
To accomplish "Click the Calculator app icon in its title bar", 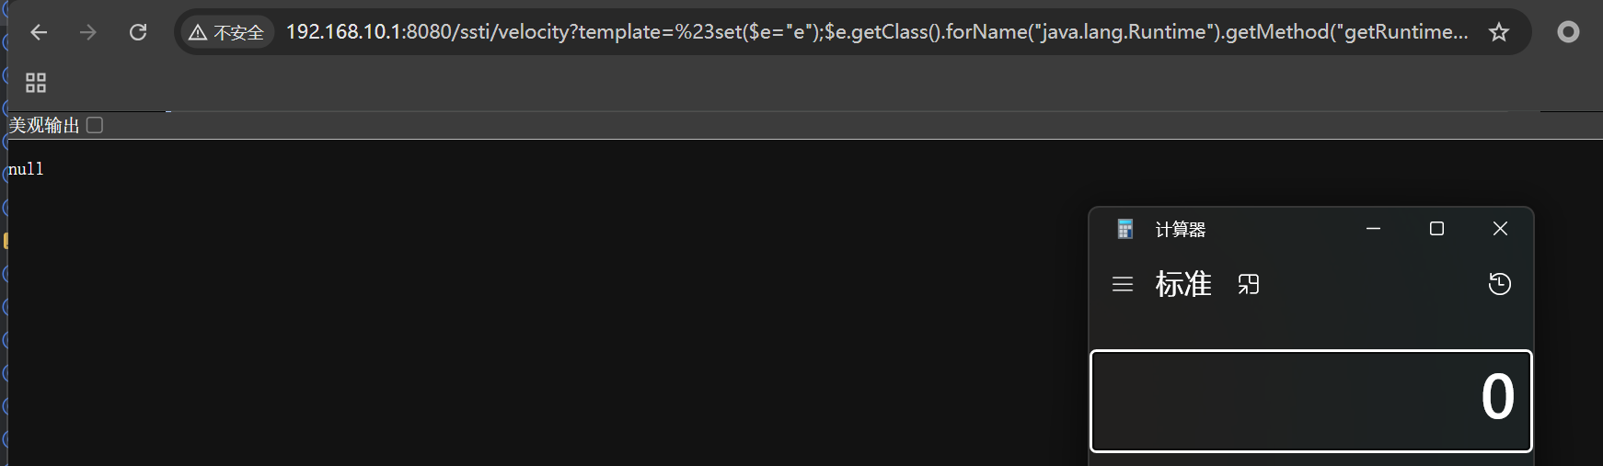I will (1124, 229).
